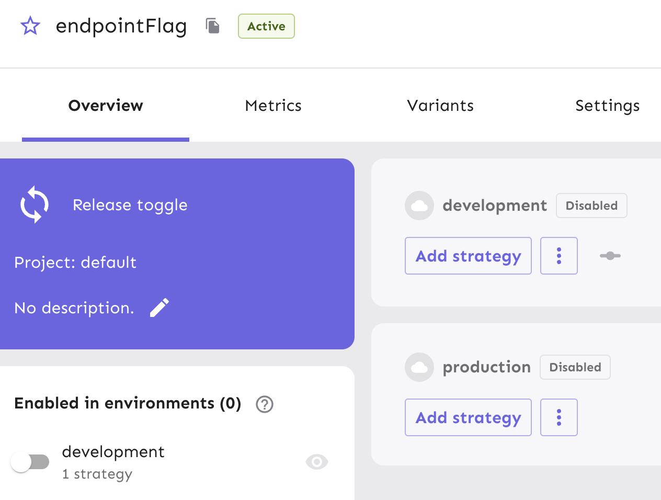
Task: Select the '1 strategy' text under development
Action: [97, 474]
